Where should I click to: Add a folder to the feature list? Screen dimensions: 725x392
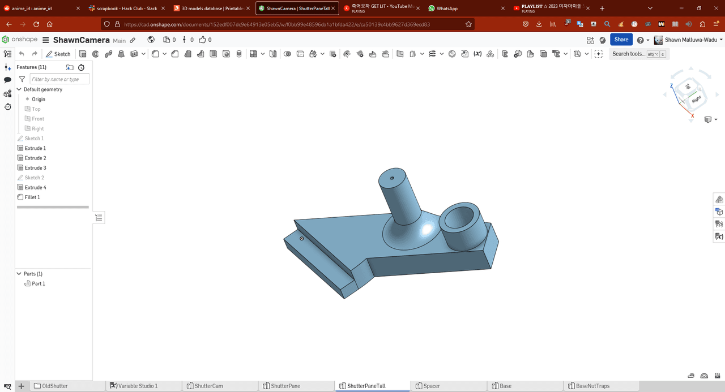70,67
